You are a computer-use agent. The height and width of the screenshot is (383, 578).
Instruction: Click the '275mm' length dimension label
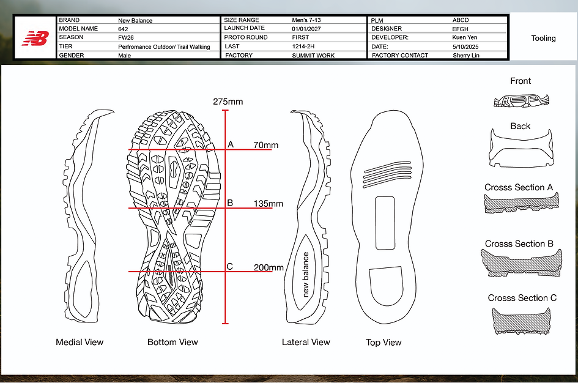(228, 102)
